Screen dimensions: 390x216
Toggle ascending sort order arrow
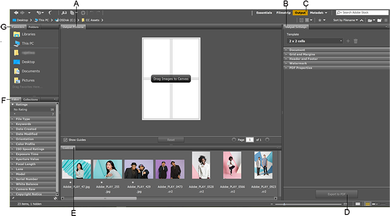point(362,20)
